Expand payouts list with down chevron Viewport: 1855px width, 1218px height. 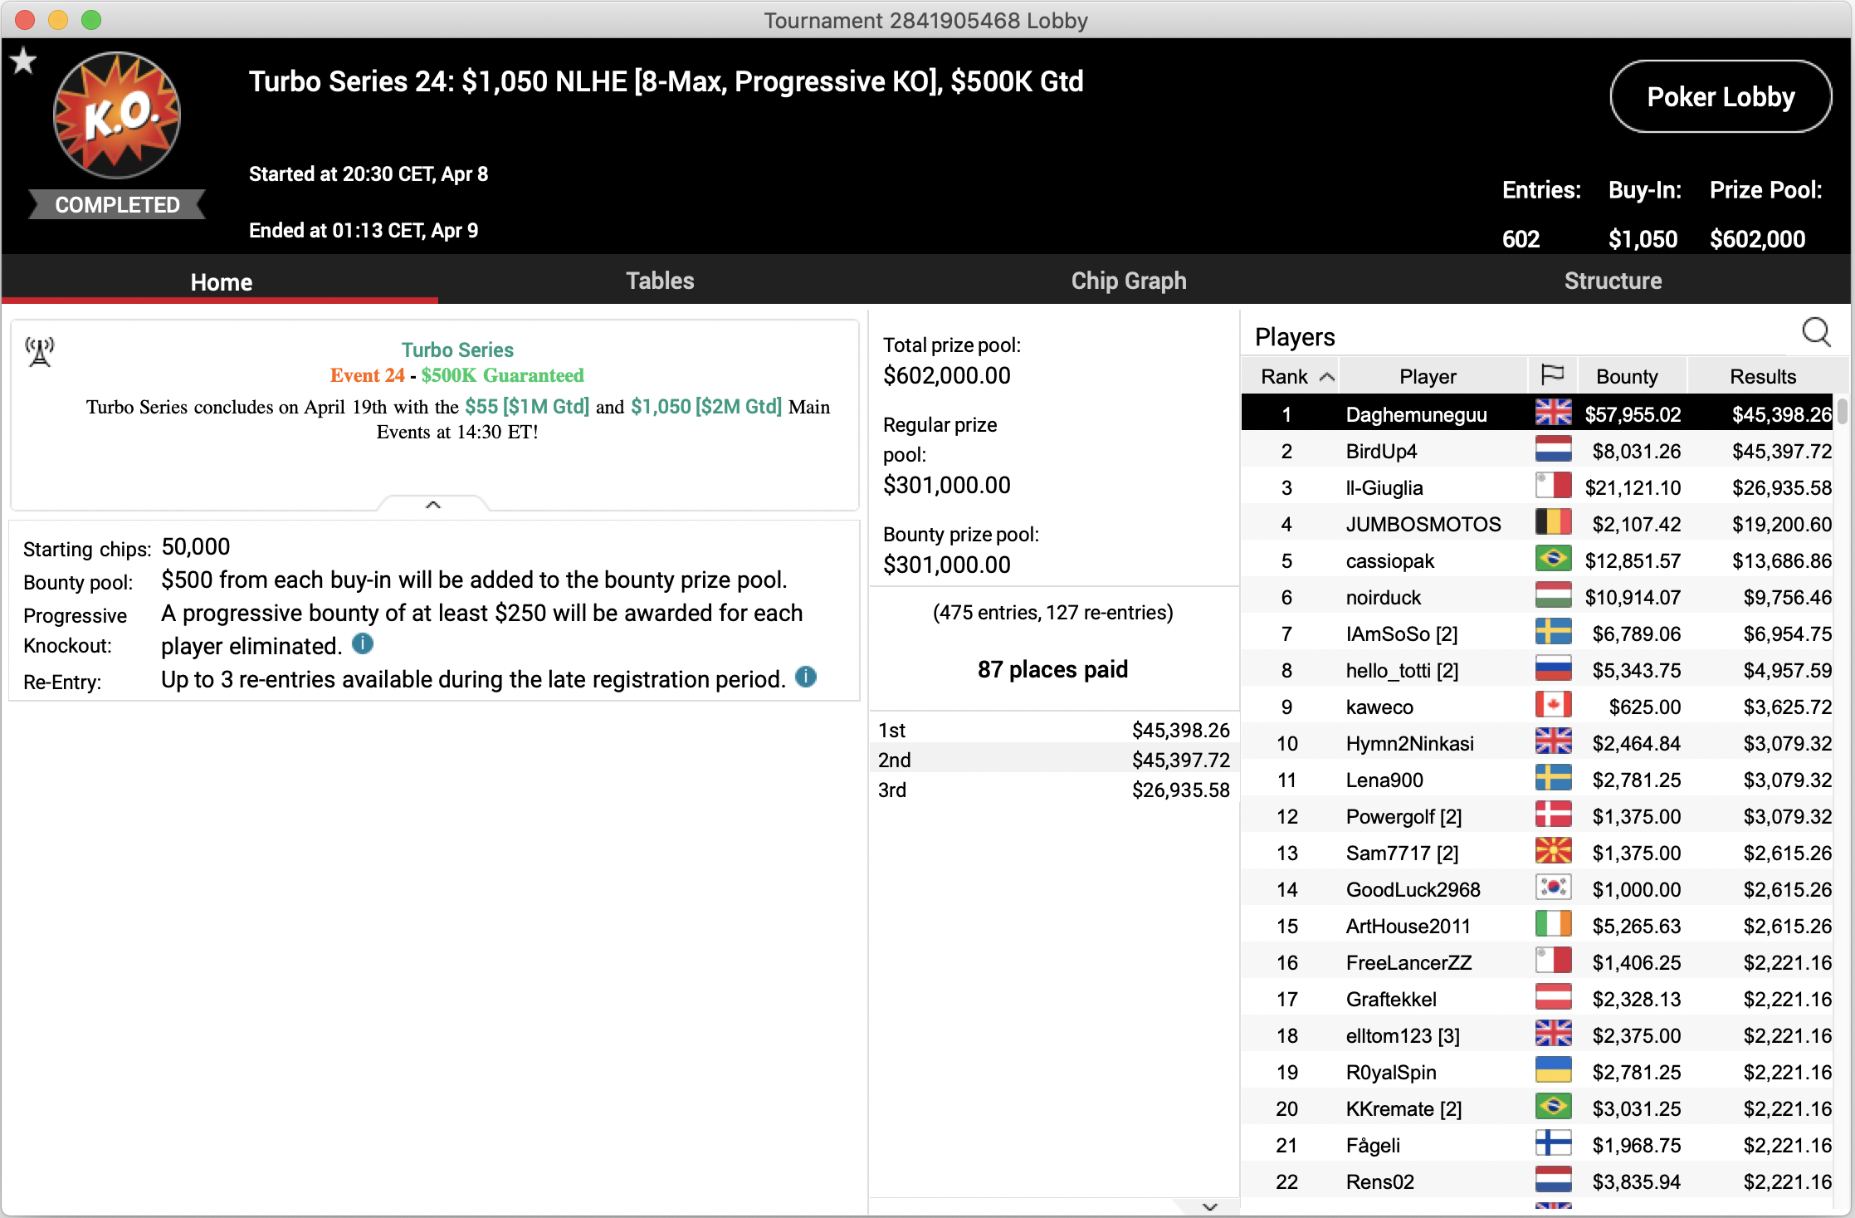tap(1209, 1206)
